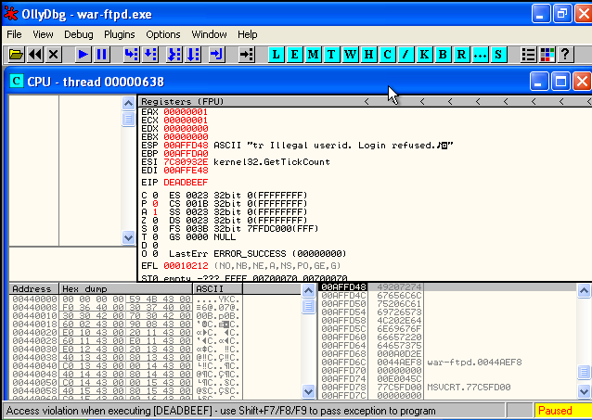592x420 pixels.
Task: Click the Address column header in dump
Action: [34, 289]
